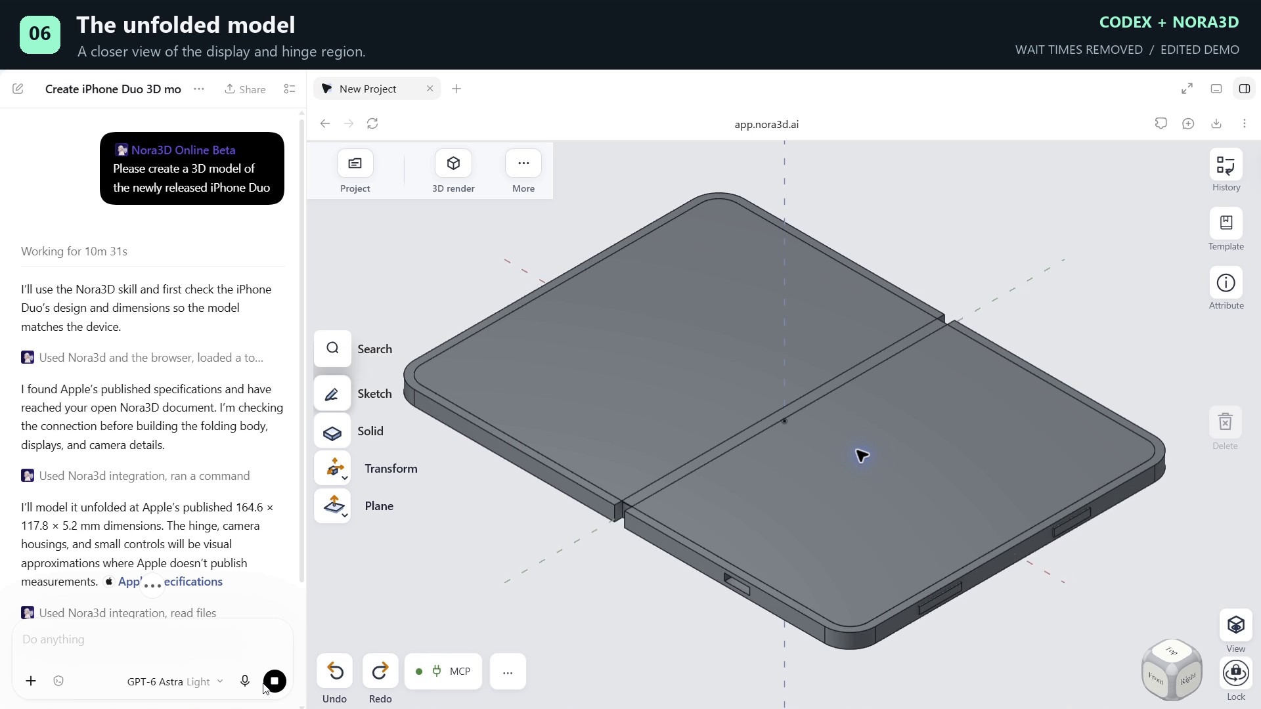Launch the 3D render tool

click(x=453, y=163)
